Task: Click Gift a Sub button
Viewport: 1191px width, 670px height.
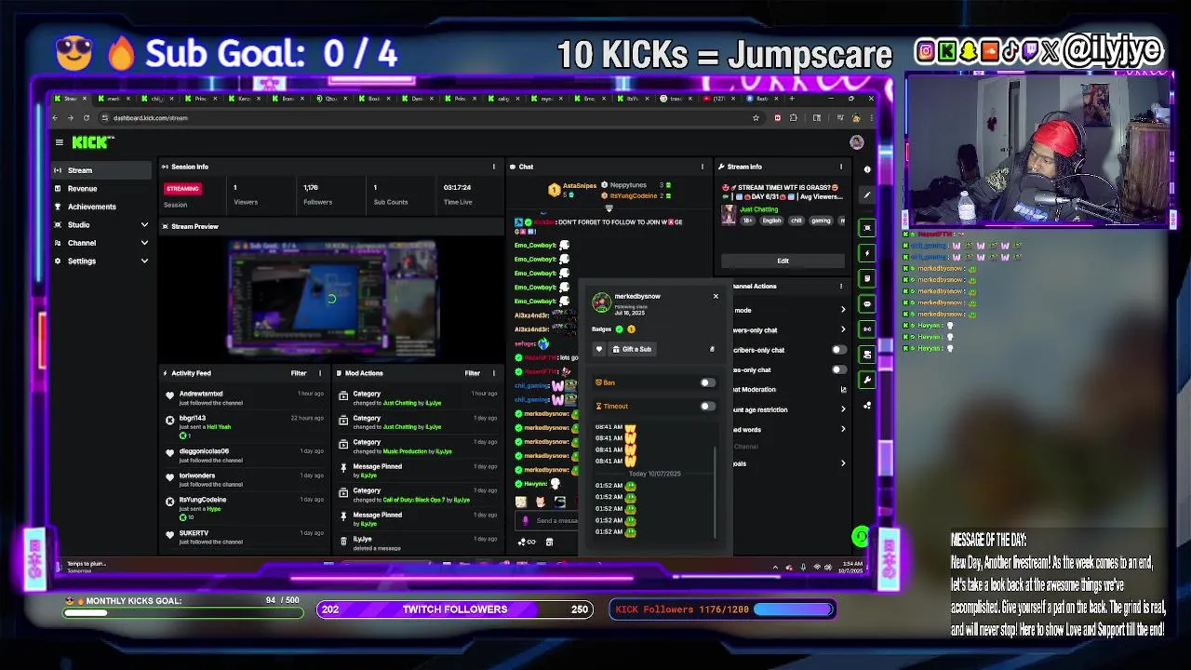Action: pos(632,349)
